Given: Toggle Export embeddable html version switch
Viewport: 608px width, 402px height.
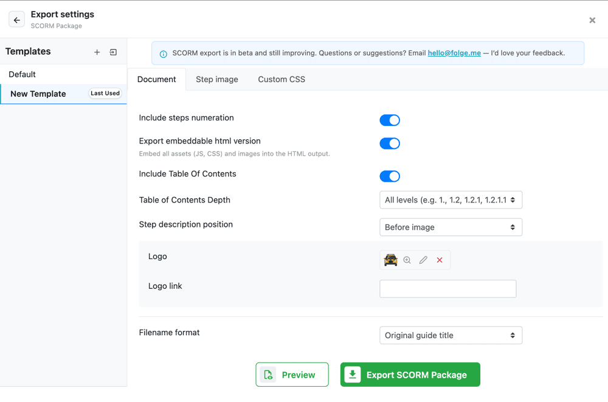Looking at the screenshot, I should [x=390, y=144].
